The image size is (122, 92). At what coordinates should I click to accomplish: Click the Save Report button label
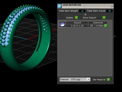point(92,18)
